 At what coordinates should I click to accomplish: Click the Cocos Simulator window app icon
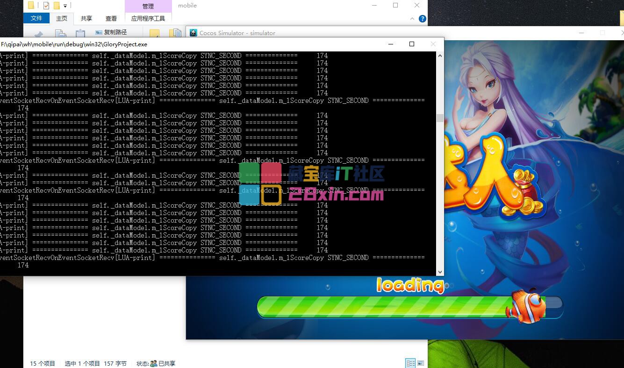[x=193, y=33]
